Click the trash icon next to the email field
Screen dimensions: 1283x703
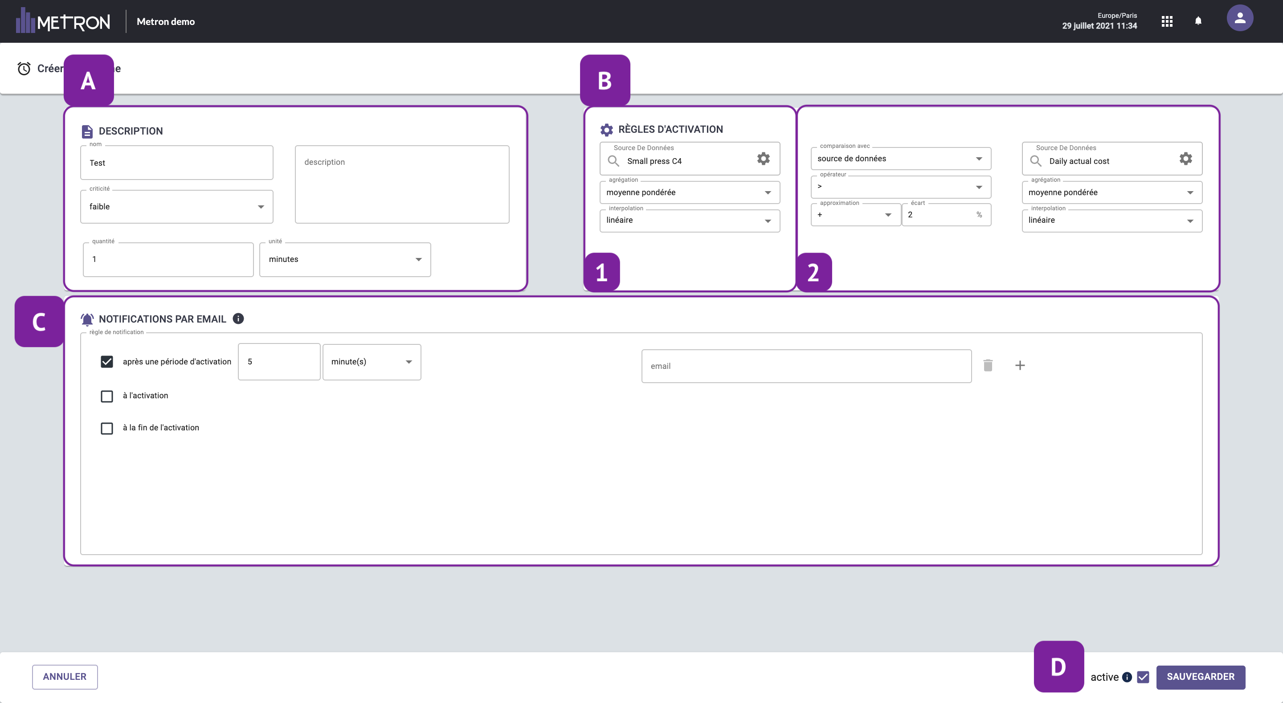tap(988, 365)
